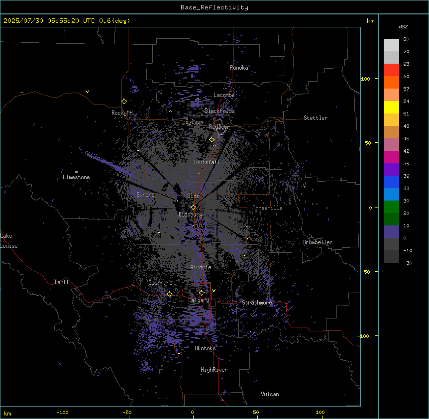Image resolution: width=429 pixels, height=419 pixels.
Task: Click the Drumheller label
Action: click(318, 242)
